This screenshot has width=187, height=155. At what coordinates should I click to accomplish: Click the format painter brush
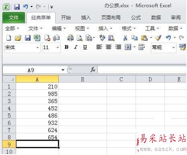pos(158,38)
